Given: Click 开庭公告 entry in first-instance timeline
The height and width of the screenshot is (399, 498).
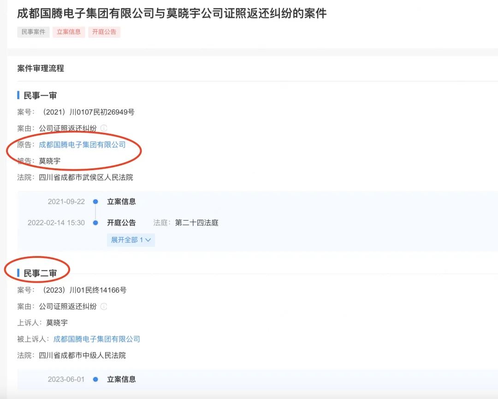Looking at the screenshot, I should click(121, 223).
